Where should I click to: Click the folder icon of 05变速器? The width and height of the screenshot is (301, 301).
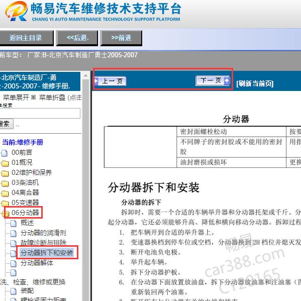click(x=5, y=204)
